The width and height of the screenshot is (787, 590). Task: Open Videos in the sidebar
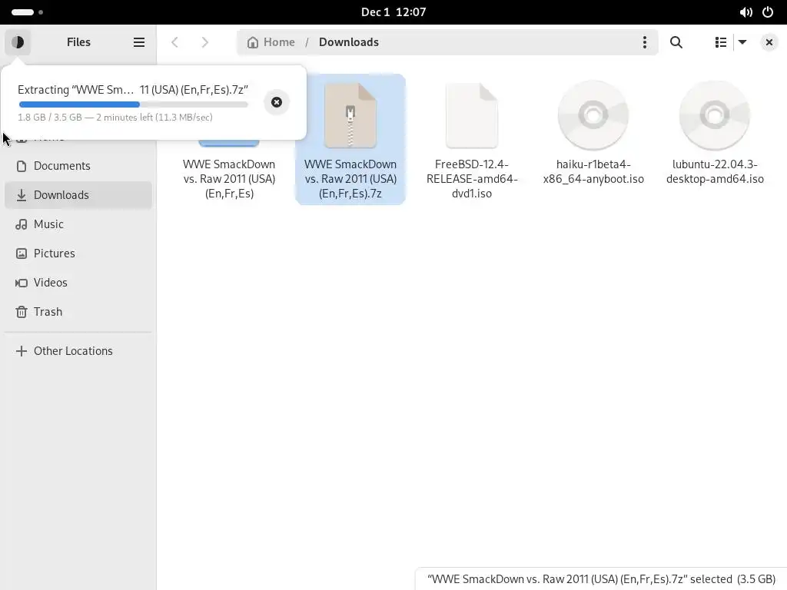pos(78,283)
